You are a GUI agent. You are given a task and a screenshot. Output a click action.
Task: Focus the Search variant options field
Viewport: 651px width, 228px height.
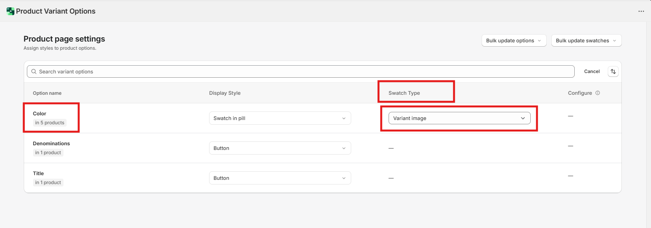(304, 71)
